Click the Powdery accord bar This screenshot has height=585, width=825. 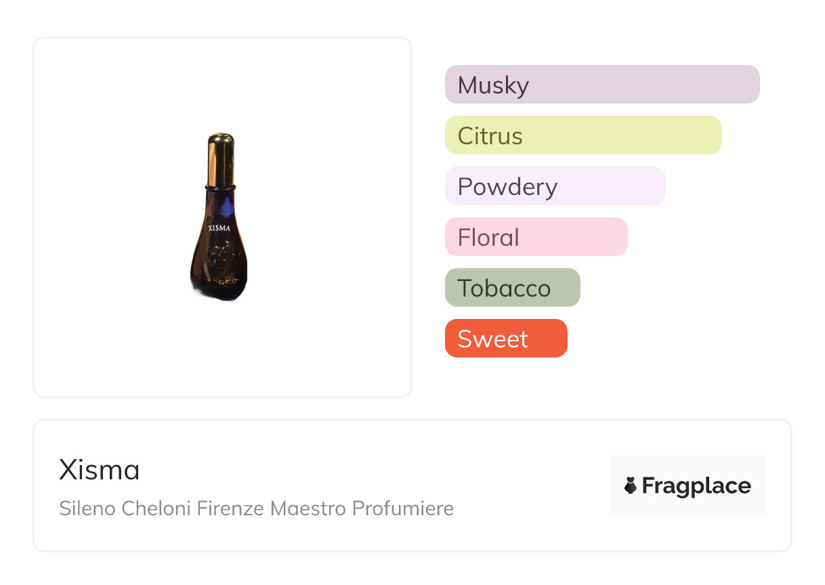pos(555,186)
